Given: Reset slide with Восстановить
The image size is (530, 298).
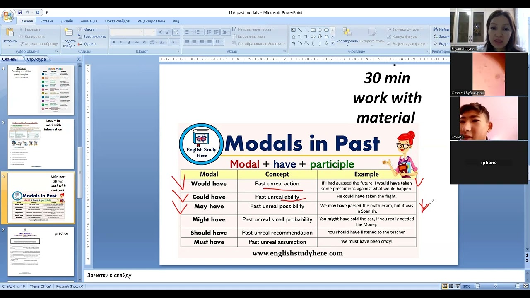Looking at the screenshot, I should [92, 36].
